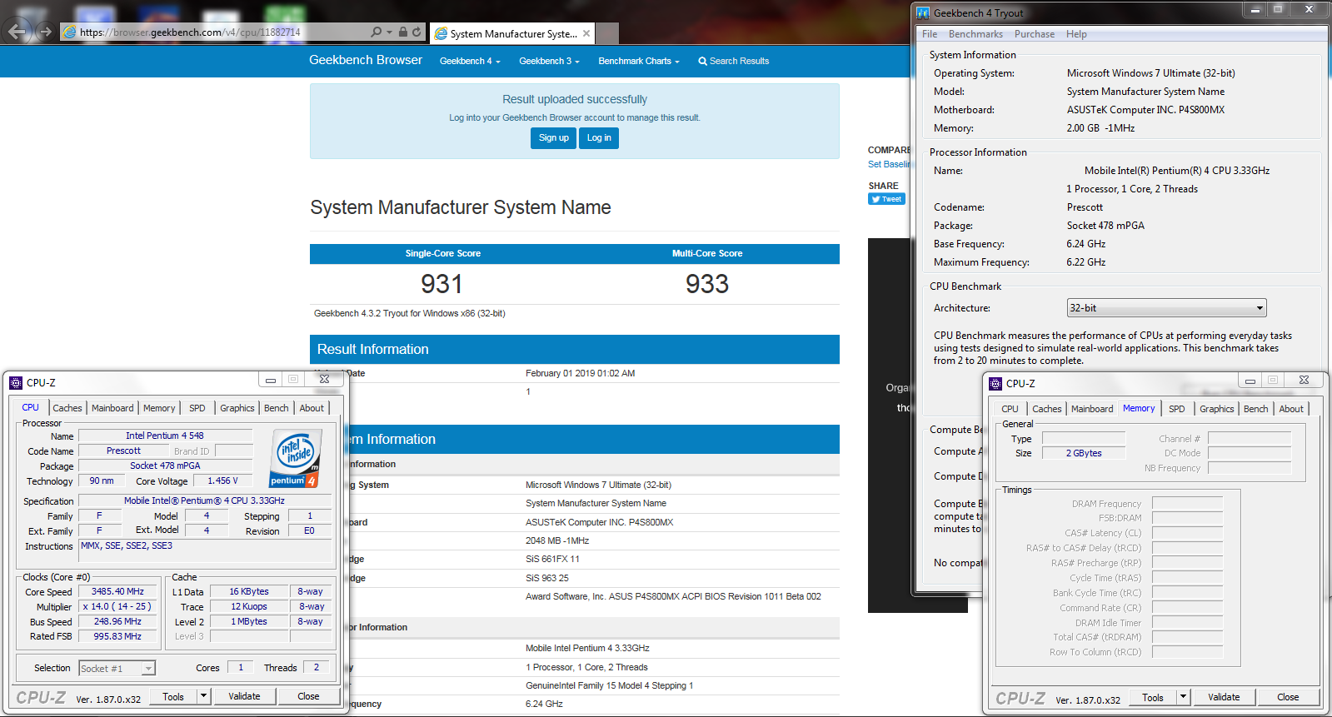Click the Rated FSB 995.83 MHz value

[117, 636]
